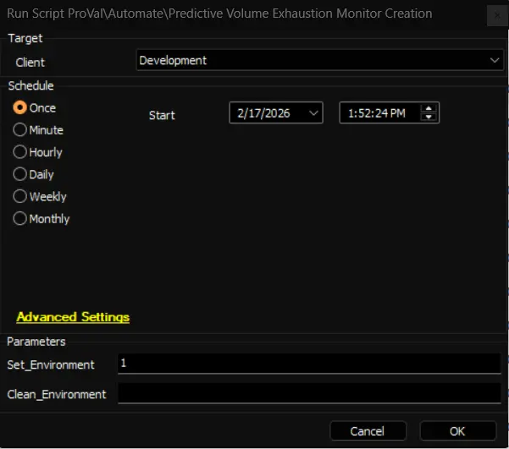Choose the Minute schedule option
The image size is (509, 449).
pyautogui.click(x=19, y=130)
